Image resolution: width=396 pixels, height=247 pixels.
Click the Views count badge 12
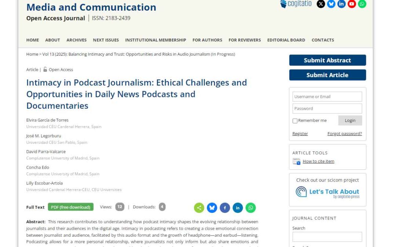point(120,207)
